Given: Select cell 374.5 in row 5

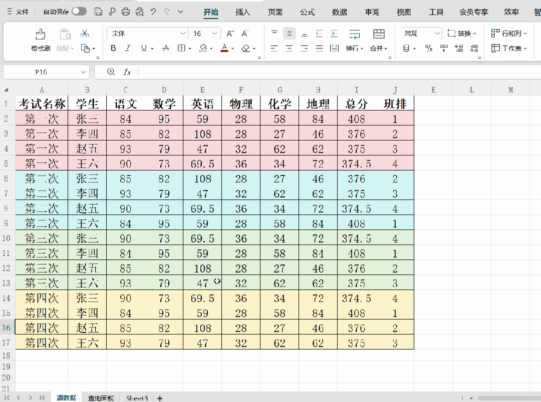Looking at the screenshot, I should (x=357, y=163).
